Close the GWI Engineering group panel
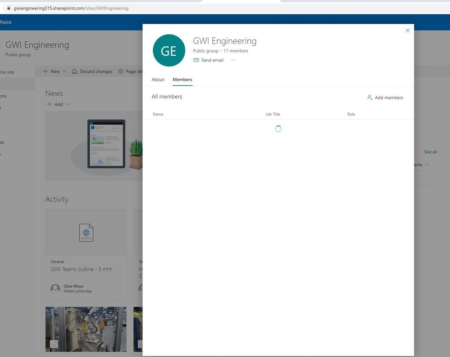This screenshot has height=357, width=450. tap(407, 31)
